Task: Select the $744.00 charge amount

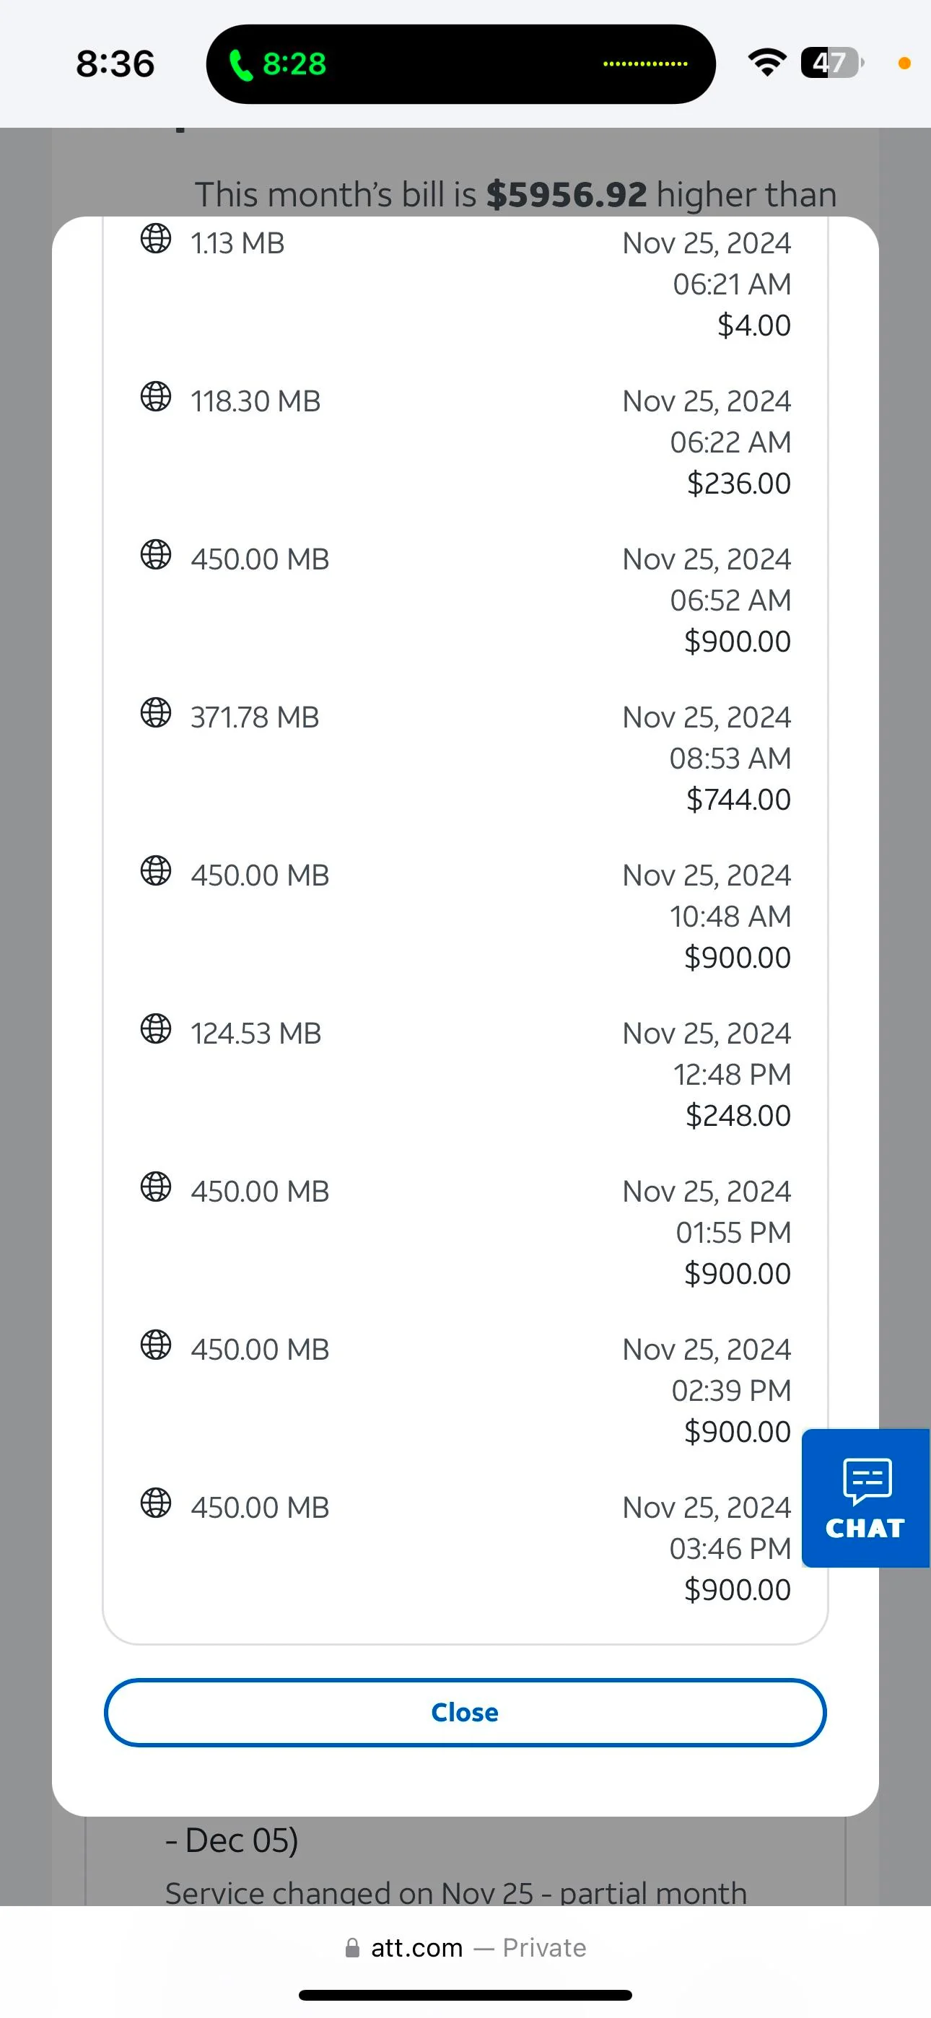Action: point(738,800)
